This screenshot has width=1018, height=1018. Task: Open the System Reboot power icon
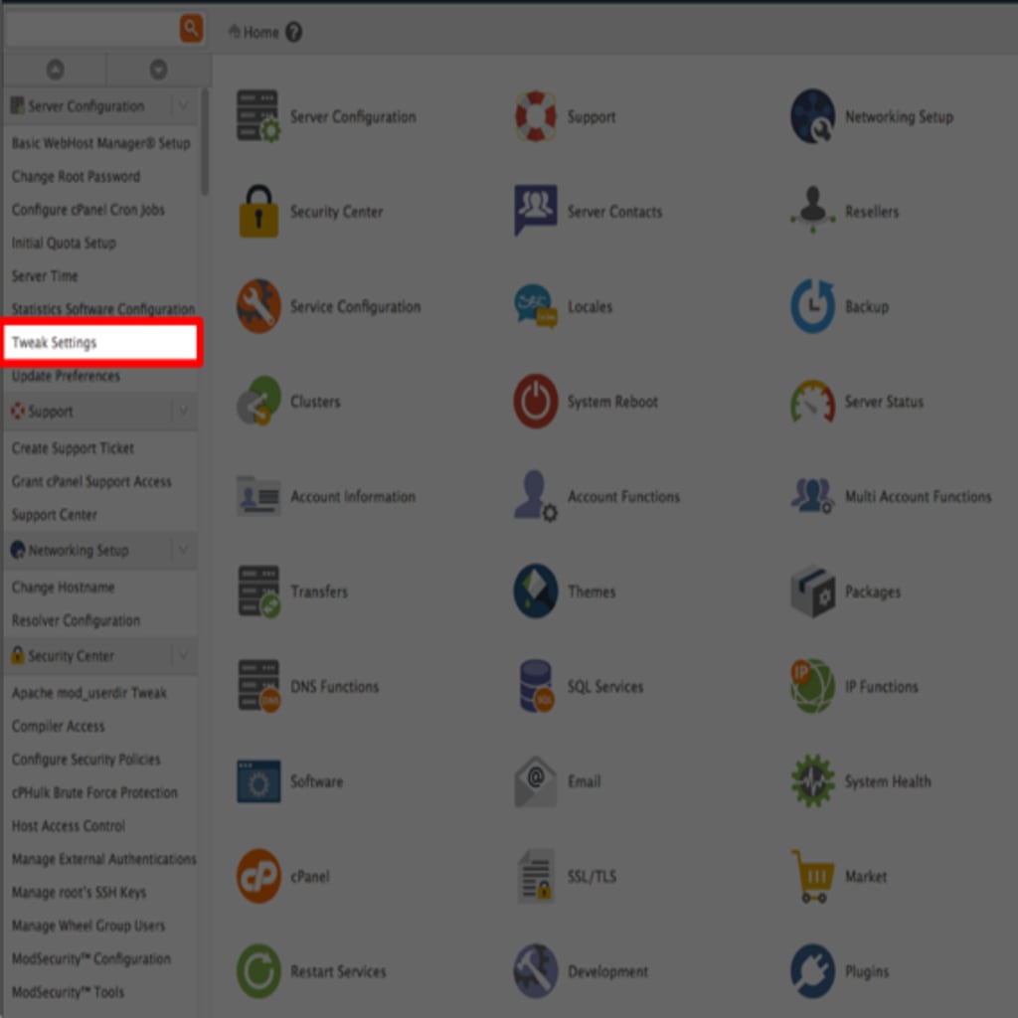(535, 401)
